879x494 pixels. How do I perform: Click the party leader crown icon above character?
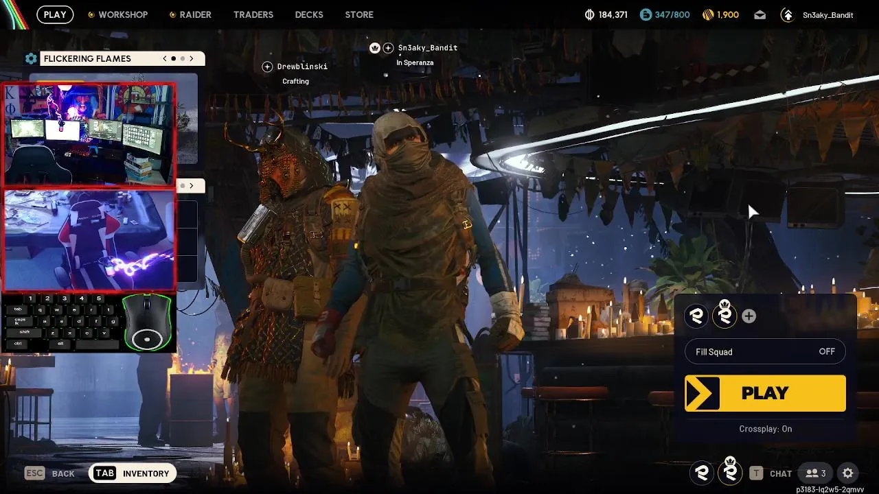[x=375, y=48]
